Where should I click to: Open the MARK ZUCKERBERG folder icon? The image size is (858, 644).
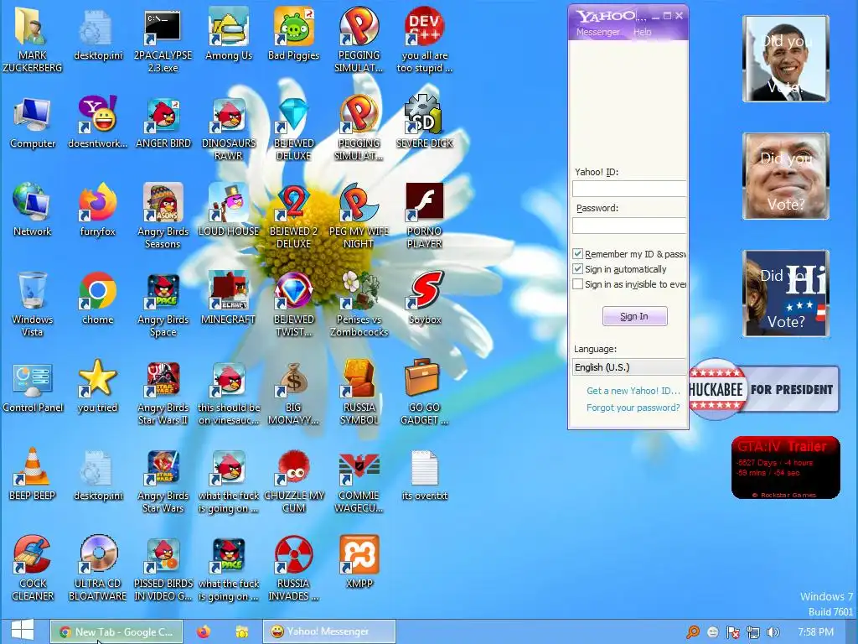tap(32, 28)
